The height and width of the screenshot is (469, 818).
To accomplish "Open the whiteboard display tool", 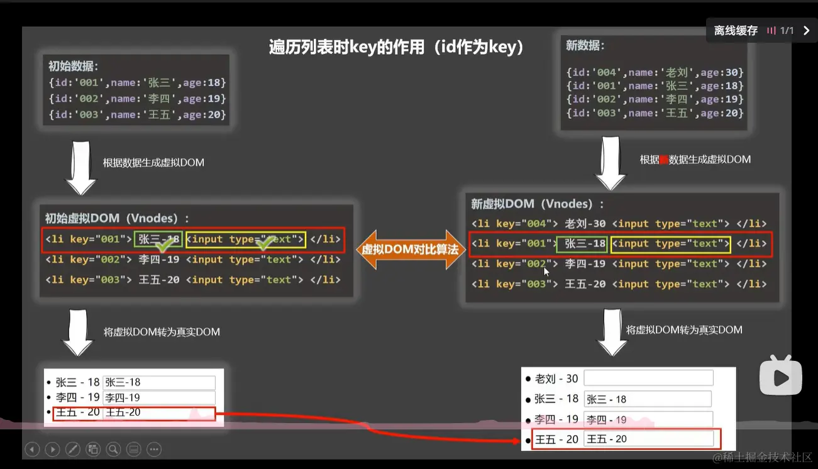I will point(134,449).
